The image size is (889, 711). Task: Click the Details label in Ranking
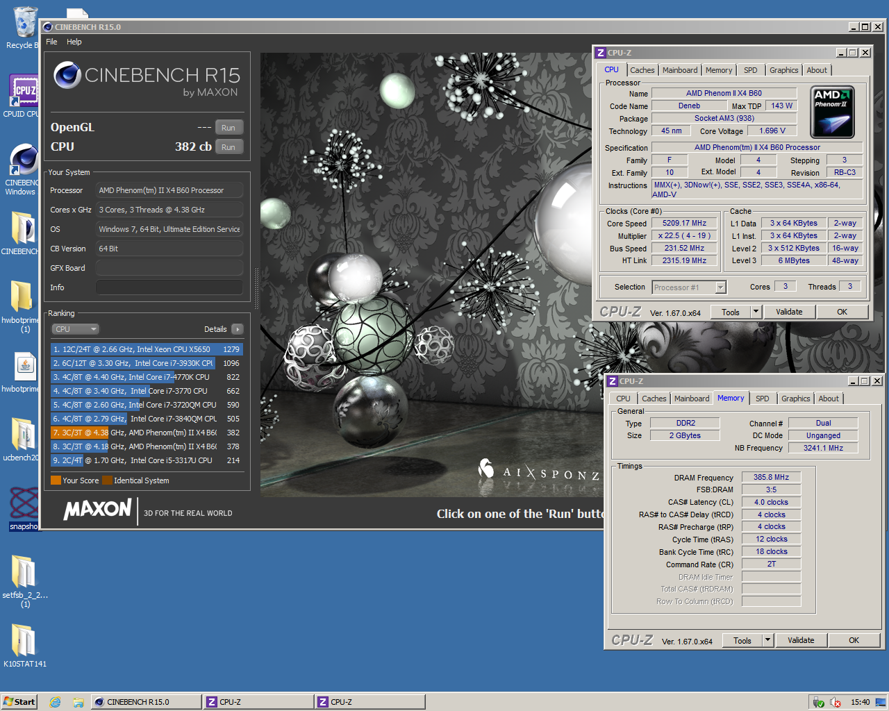pyautogui.click(x=215, y=329)
